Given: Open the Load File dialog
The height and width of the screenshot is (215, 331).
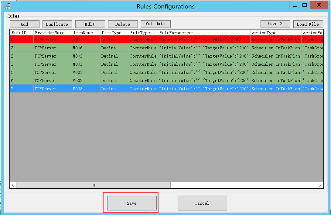Looking at the screenshot, I should point(308,24).
